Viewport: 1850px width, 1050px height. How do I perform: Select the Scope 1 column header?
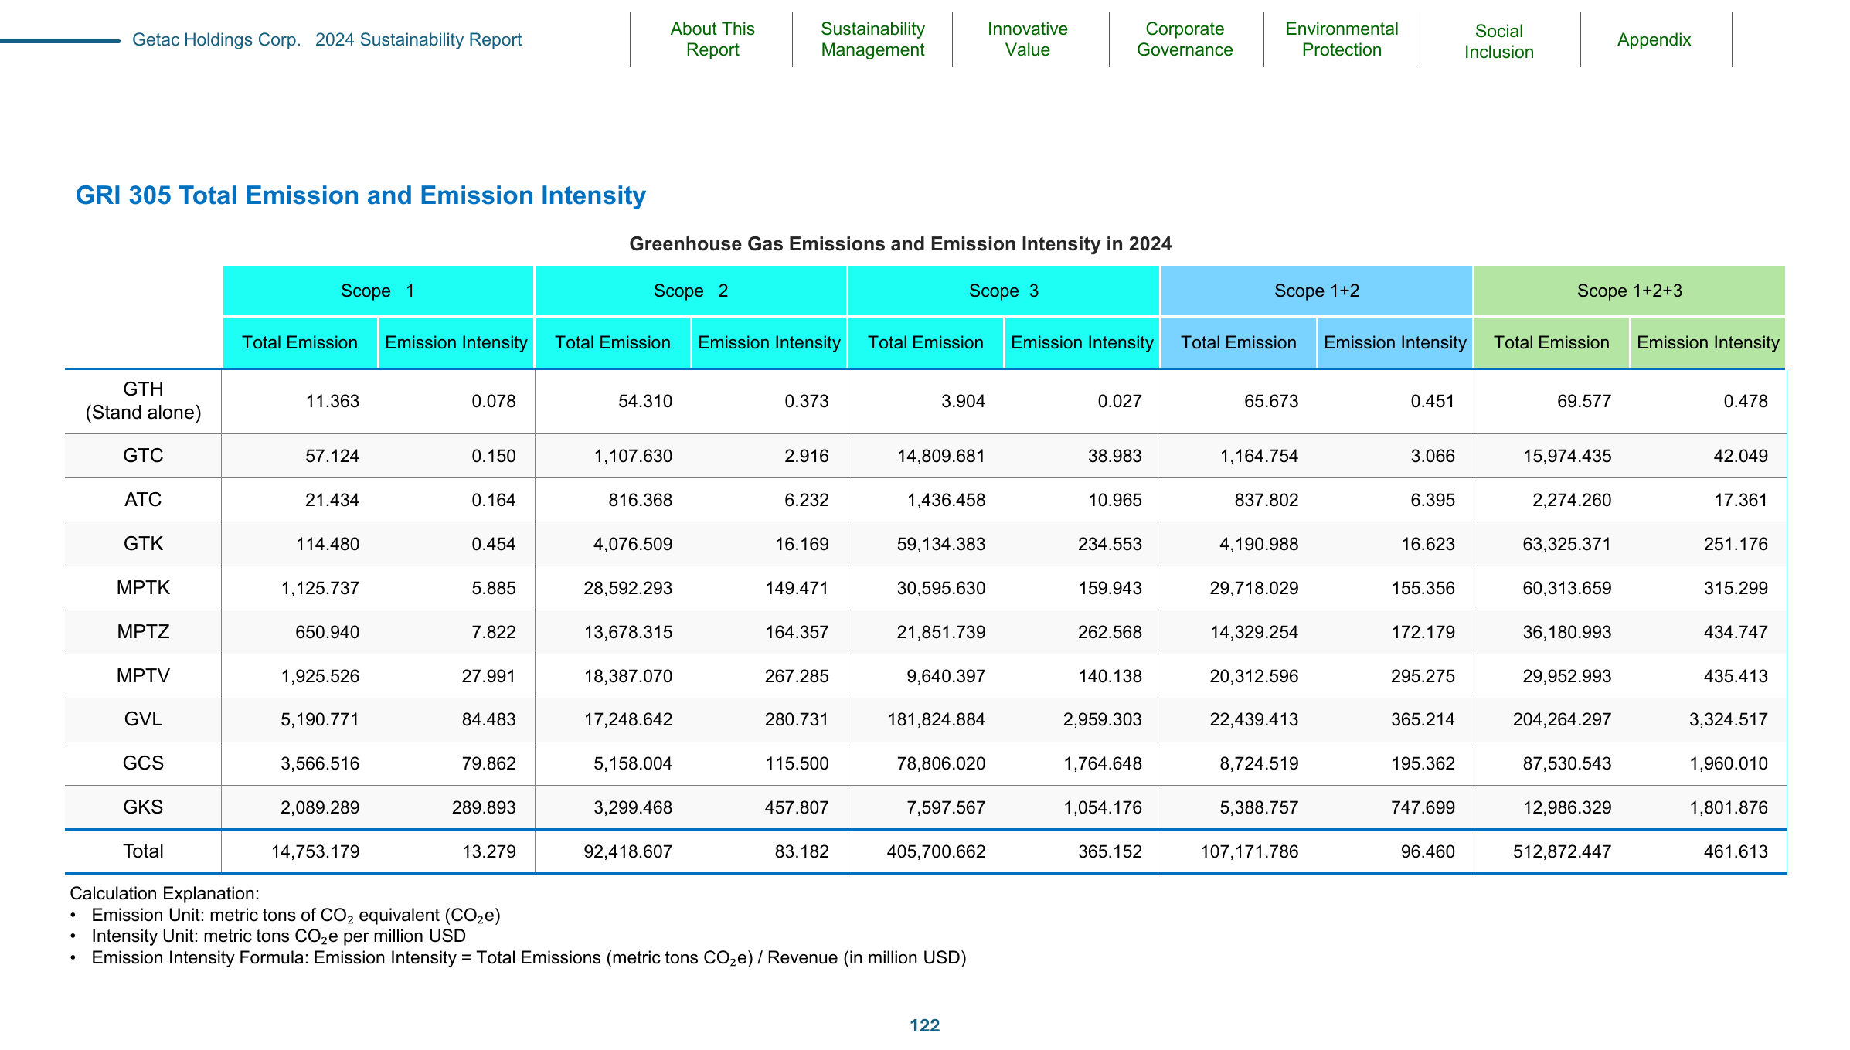(x=378, y=291)
